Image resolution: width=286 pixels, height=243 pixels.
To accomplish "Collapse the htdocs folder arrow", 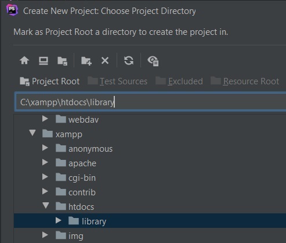I will tap(46, 205).
